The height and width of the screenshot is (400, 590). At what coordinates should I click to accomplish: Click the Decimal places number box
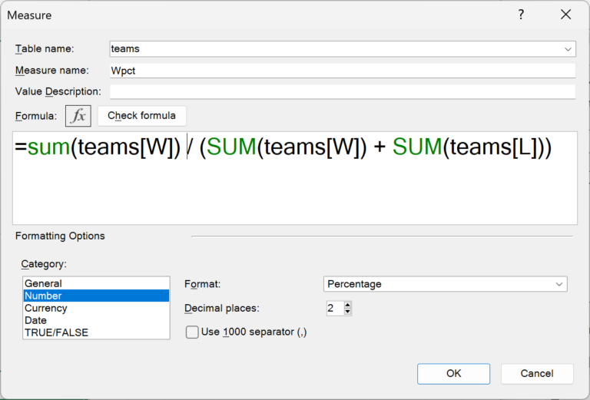coord(333,308)
